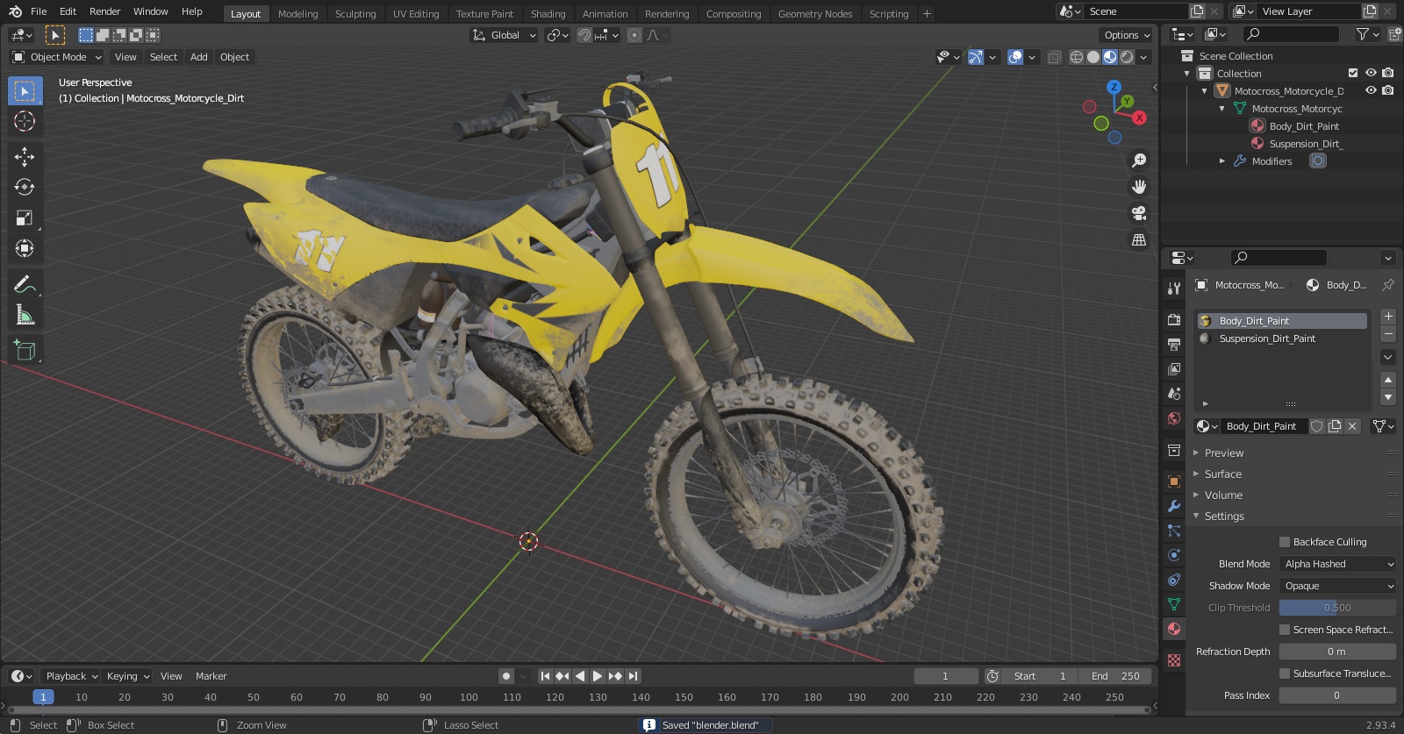Hide Motocross_Motorcycle_D object via eye icon
This screenshot has width=1404, height=734.
pyautogui.click(x=1371, y=90)
